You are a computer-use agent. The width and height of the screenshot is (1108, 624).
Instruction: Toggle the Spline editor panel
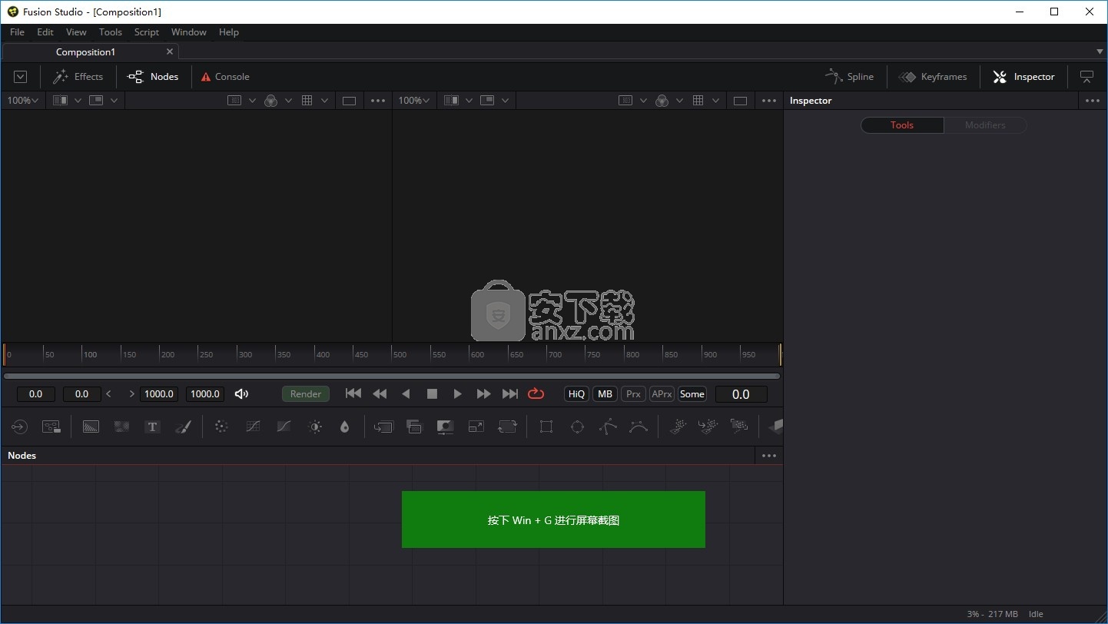[849, 77]
